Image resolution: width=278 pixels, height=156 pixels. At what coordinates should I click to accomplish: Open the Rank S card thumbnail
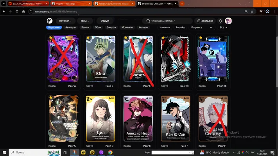tap(63, 119)
